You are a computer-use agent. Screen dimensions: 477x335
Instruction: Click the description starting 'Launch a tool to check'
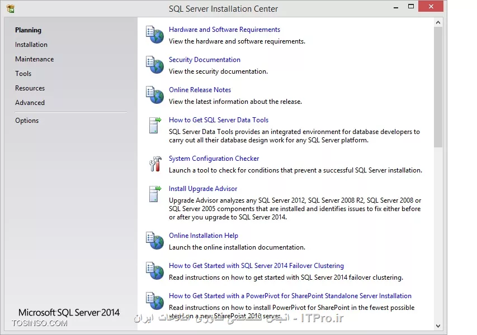295,170
